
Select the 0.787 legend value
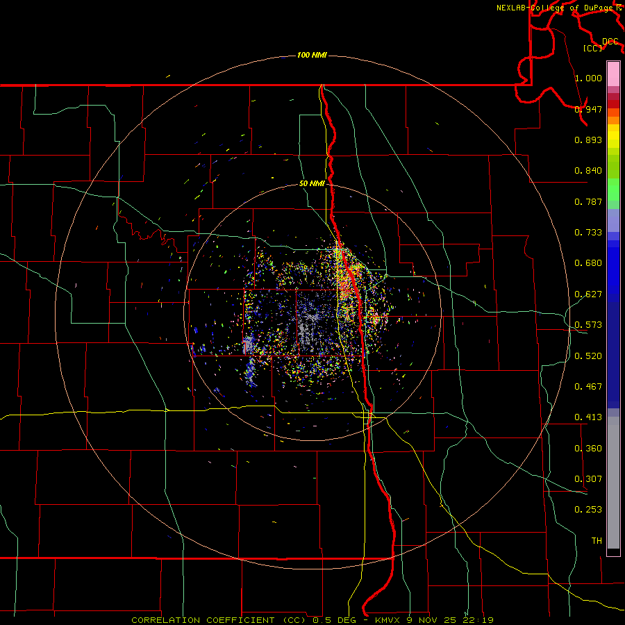(x=588, y=201)
